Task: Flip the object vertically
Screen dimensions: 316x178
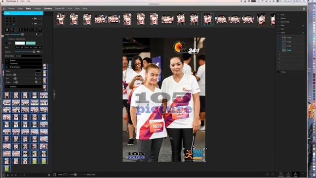Action: point(40,30)
